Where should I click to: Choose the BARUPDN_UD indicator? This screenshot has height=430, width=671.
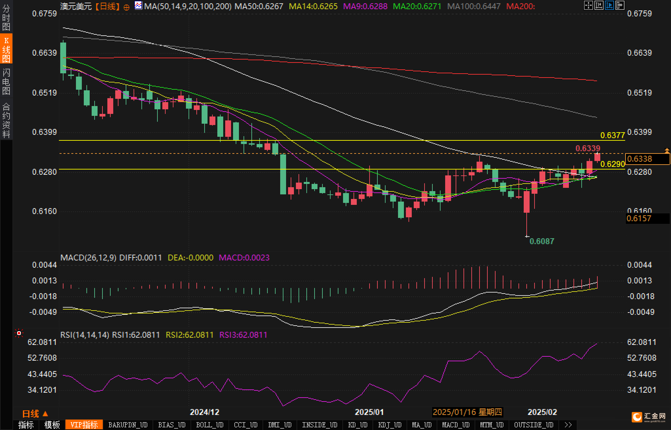(128, 425)
